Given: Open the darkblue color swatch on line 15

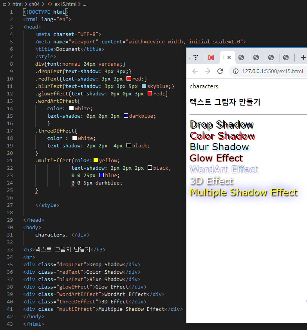Looking at the screenshot, I should pyautogui.click(x=126, y=116).
